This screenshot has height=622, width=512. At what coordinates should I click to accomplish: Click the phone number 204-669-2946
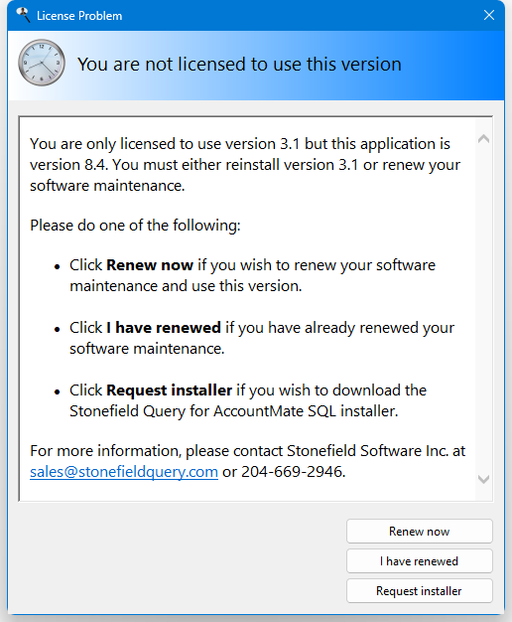(x=294, y=472)
